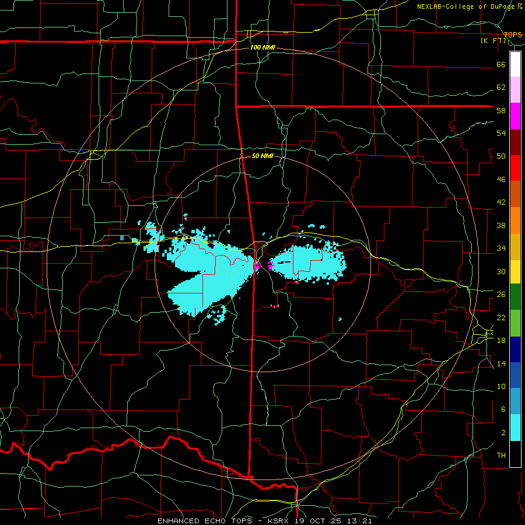Image resolution: width=525 pixels, height=525 pixels.
Task: Click the legend value 46
Action: click(x=501, y=180)
